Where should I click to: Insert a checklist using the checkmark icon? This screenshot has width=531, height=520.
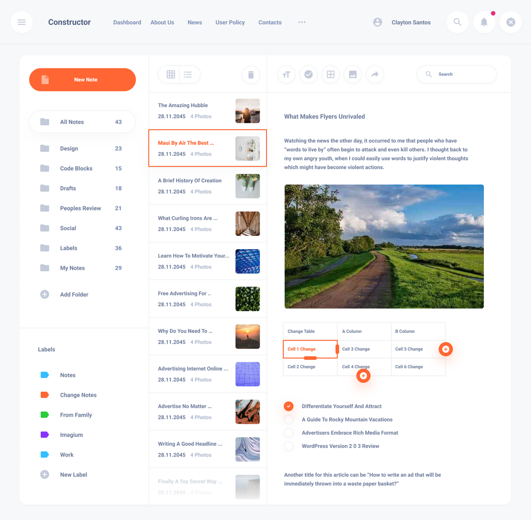(x=308, y=74)
